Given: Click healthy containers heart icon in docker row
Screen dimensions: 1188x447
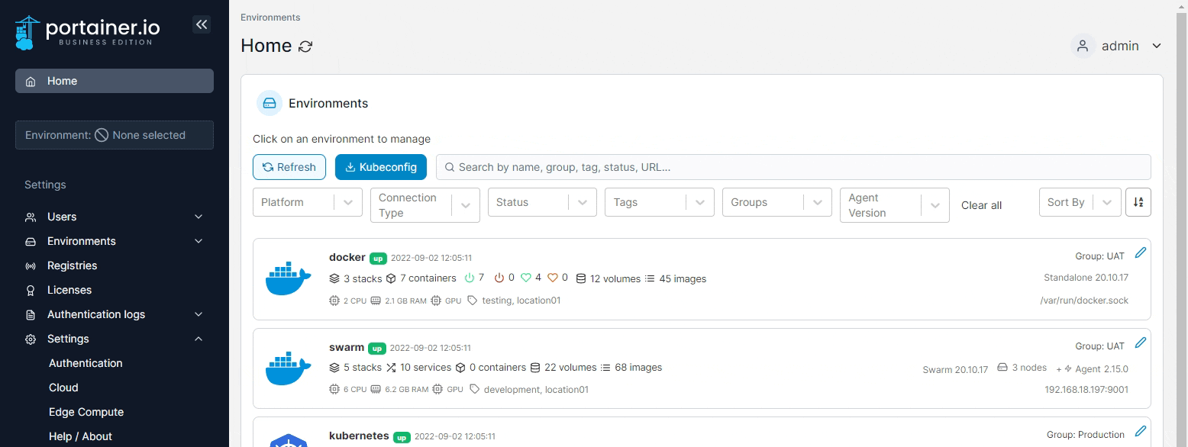Looking at the screenshot, I should 527,278.
